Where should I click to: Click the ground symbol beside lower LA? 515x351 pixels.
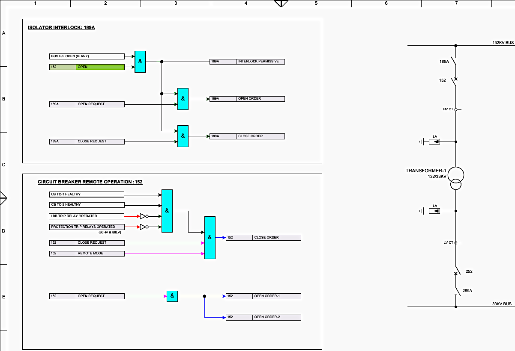[422, 211]
